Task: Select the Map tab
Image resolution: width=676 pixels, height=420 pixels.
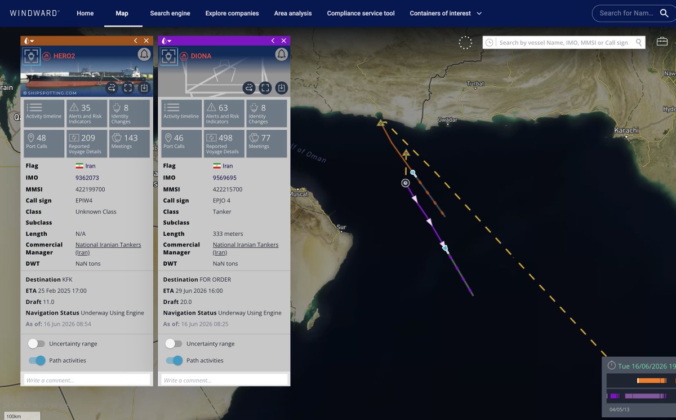Action: (122, 13)
